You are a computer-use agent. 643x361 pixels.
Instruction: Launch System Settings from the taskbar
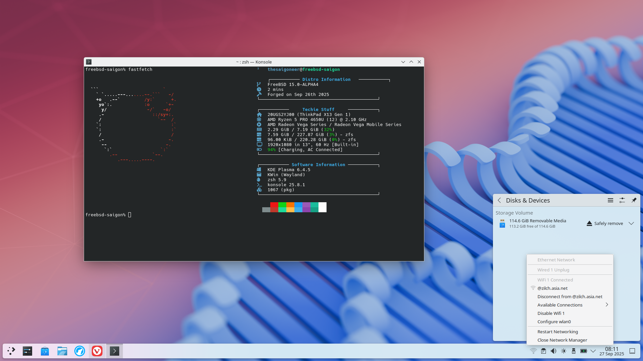coord(27,351)
